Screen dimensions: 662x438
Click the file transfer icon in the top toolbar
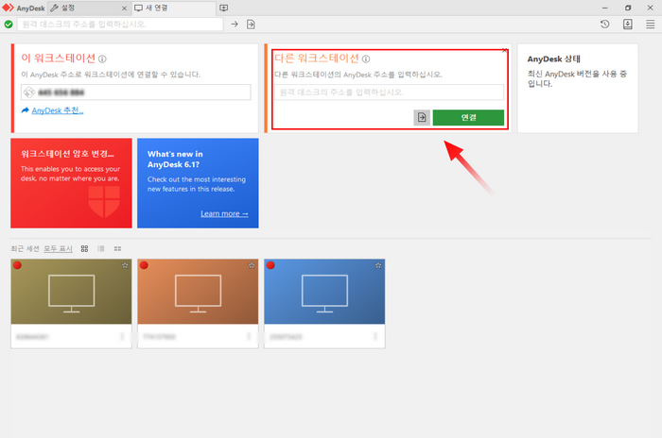(251, 25)
